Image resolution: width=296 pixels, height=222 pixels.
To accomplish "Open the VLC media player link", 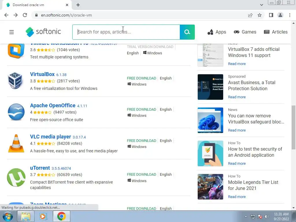I will 50,136.
